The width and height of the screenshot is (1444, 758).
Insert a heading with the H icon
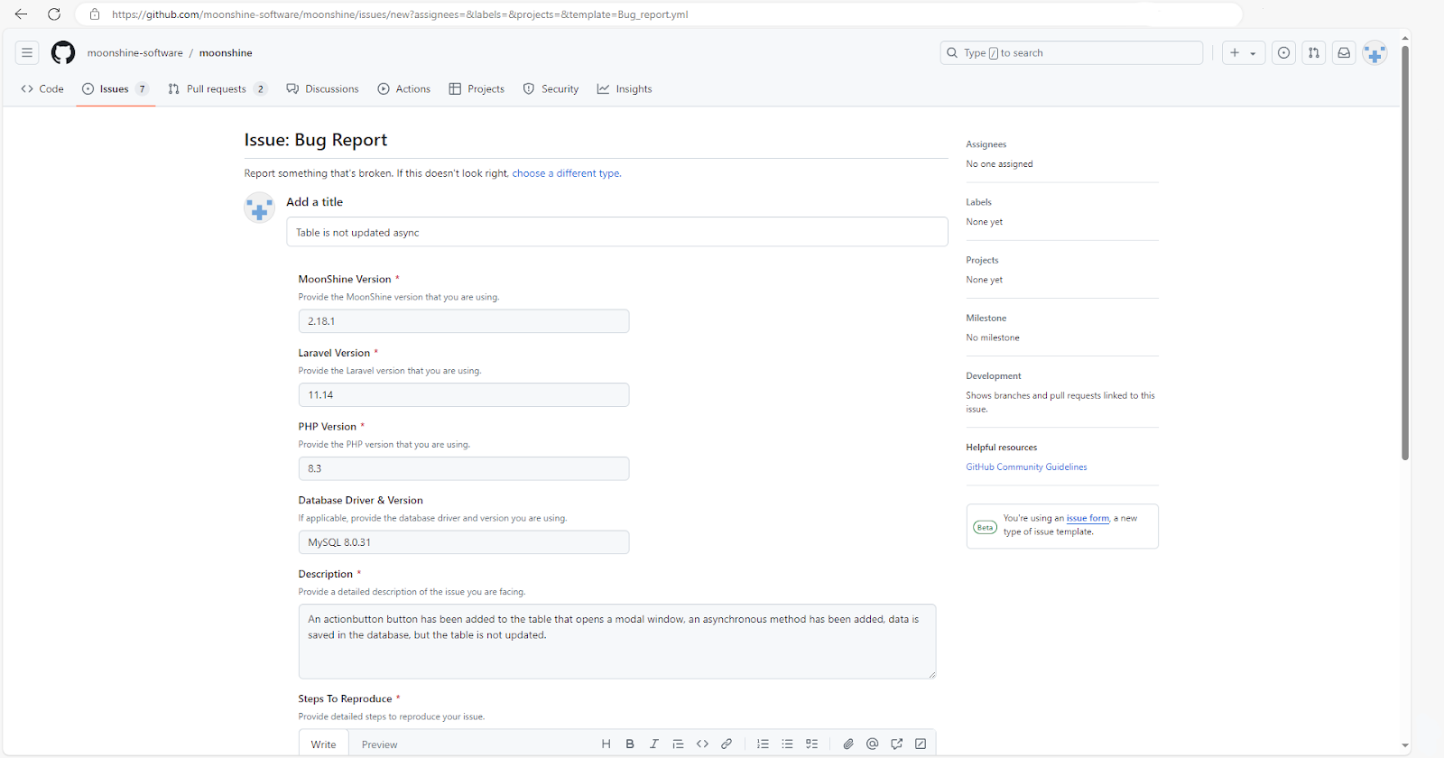606,744
